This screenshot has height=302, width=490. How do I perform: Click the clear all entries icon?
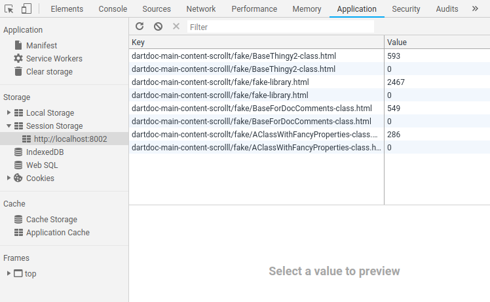pos(158,27)
